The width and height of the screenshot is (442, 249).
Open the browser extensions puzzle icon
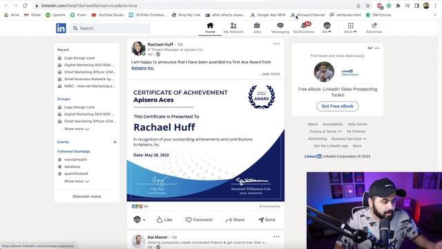pos(398,6)
